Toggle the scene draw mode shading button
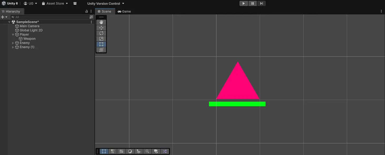385x155 pixels. pyautogui.click(x=130, y=151)
